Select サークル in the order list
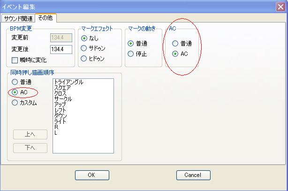Viewport: 288px width, 191px height. click(x=63, y=99)
